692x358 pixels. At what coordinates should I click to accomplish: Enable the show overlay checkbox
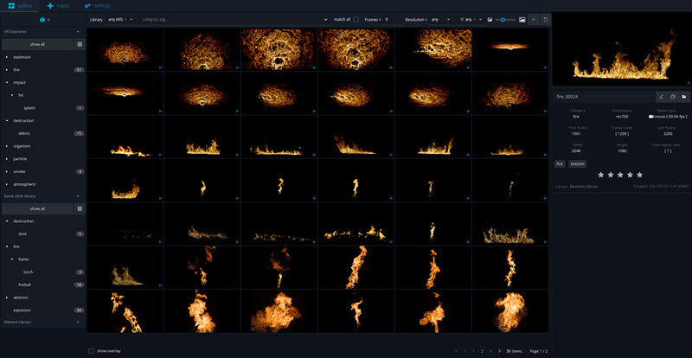pyautogui.click(x=92, y=351)
